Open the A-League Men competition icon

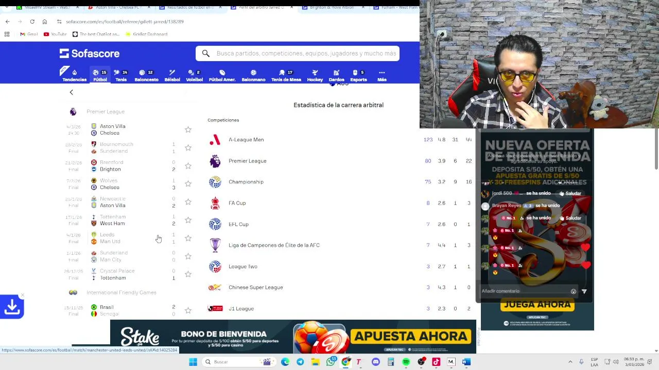(x=215, y=140)
